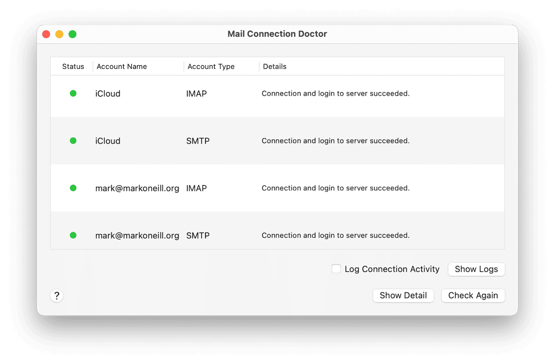Sort by the Account Name column header

point(122,67)
